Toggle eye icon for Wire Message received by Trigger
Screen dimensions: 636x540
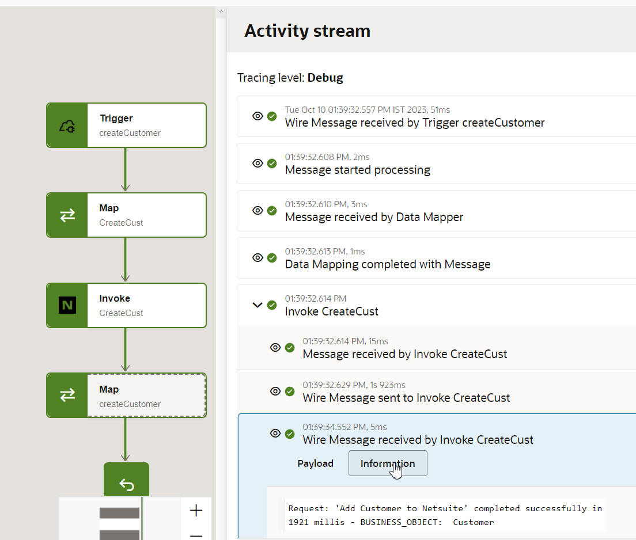pos(258,116)
